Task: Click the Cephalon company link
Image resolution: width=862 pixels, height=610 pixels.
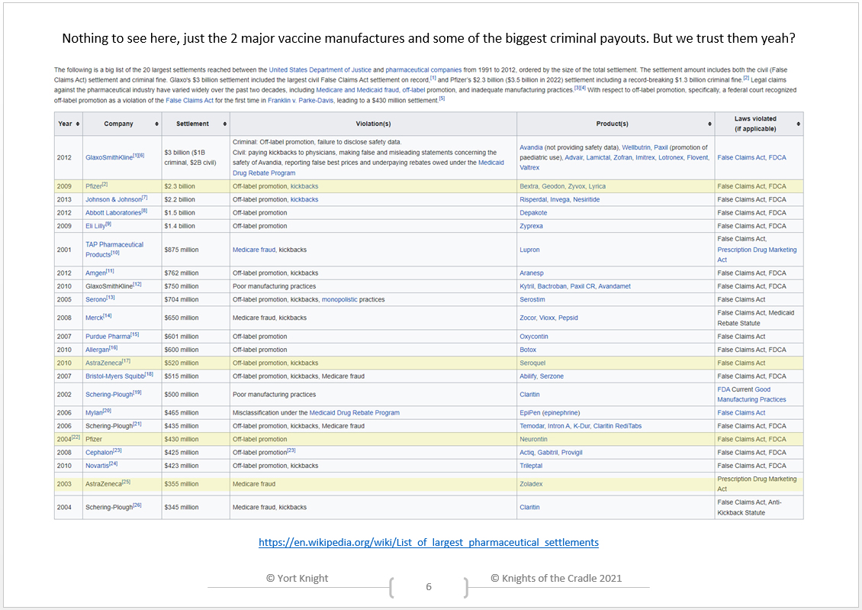Action: coord(99,452)
